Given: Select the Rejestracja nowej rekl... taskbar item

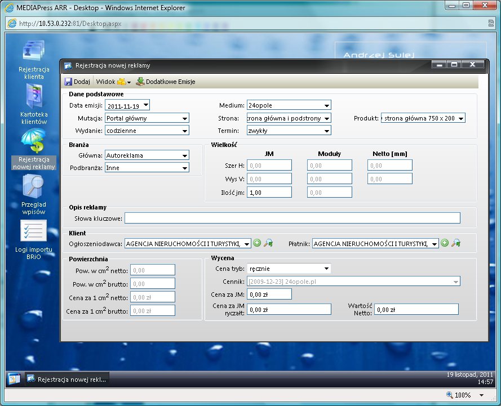Looking at the screenshot, I should point(66,380).
